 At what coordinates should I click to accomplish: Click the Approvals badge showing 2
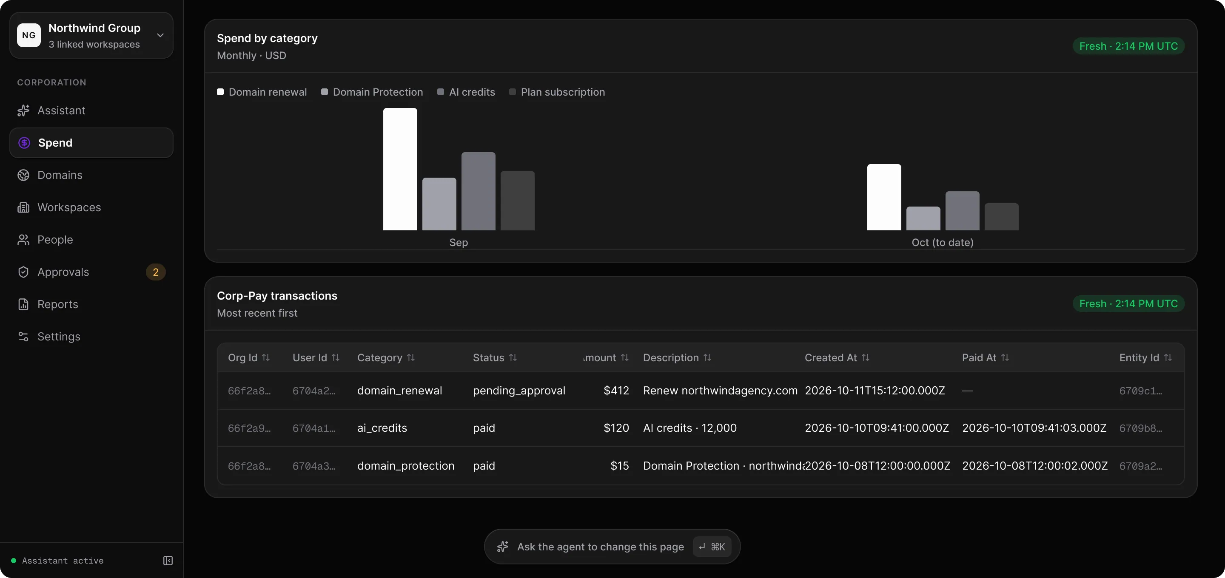[x=156, y=272]
